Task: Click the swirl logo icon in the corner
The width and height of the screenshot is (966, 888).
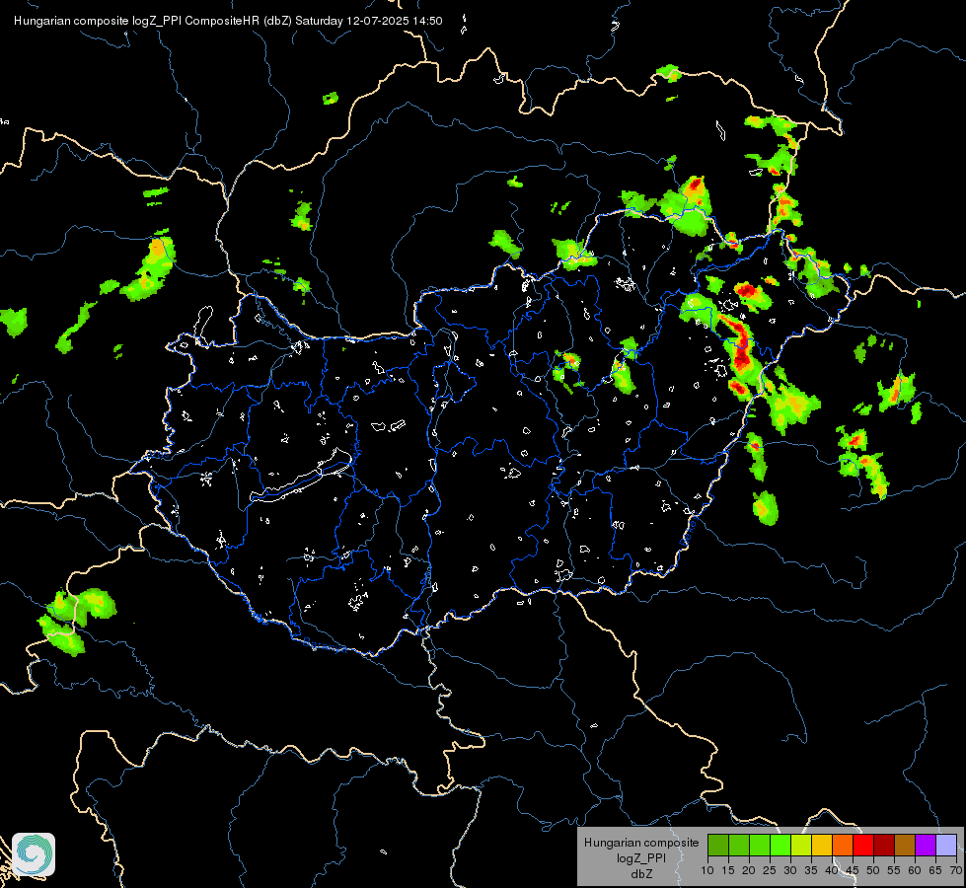Action: 34,854
